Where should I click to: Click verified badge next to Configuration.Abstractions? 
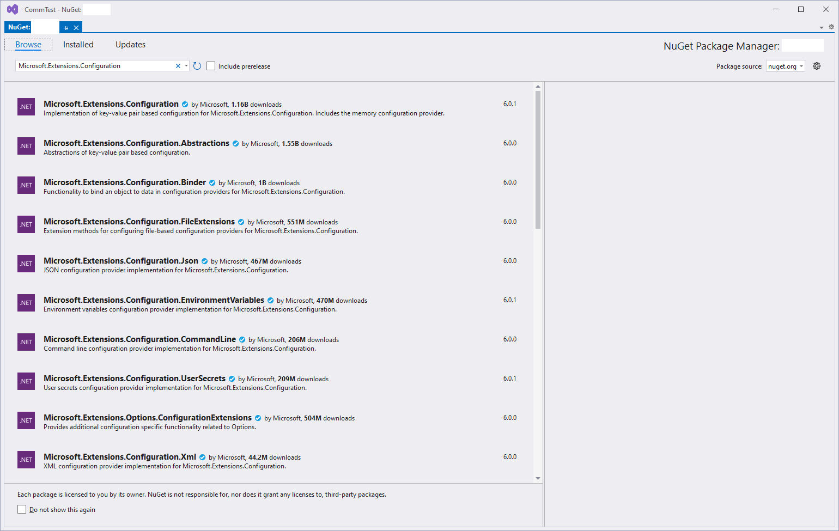(x=236, y=144)
